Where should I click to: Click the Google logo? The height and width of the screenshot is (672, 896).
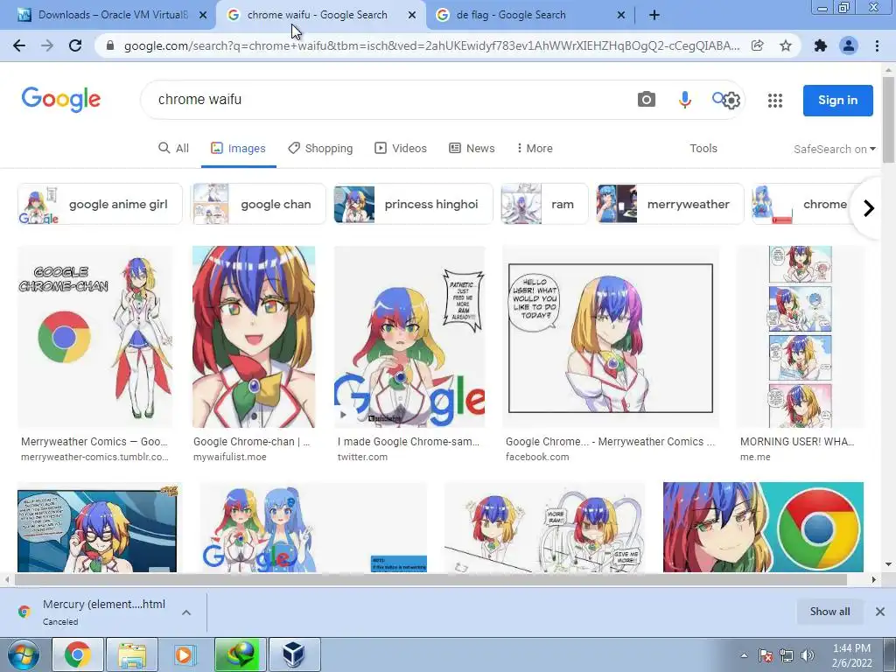click(61, 100)
